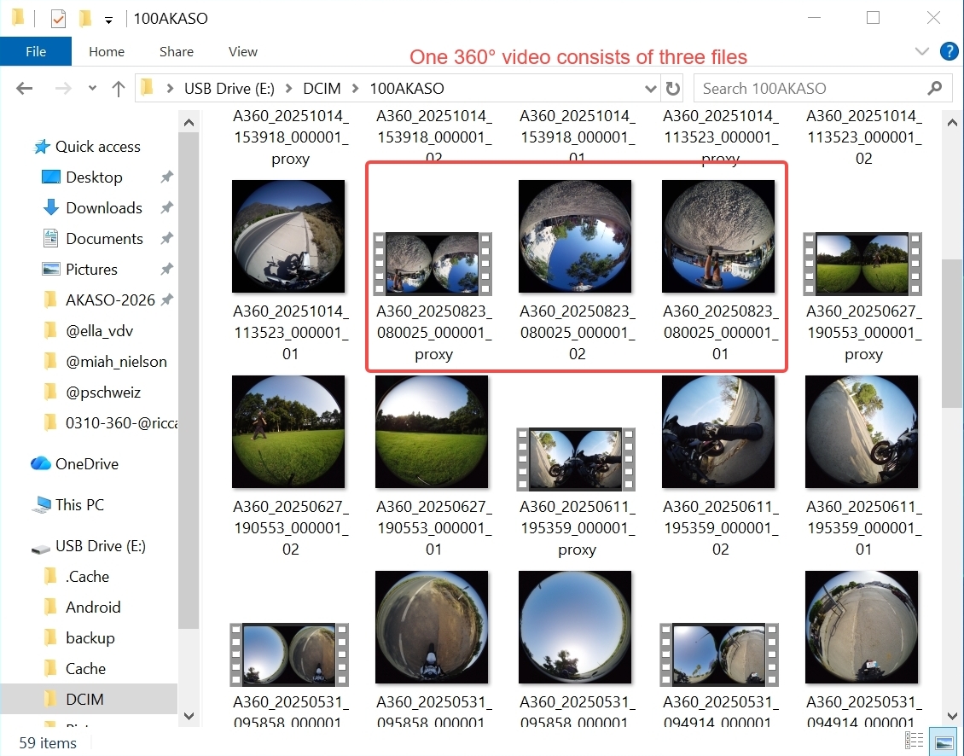Click the 100AKASO breadcrumb in the address bar

(x=406, y=89)
